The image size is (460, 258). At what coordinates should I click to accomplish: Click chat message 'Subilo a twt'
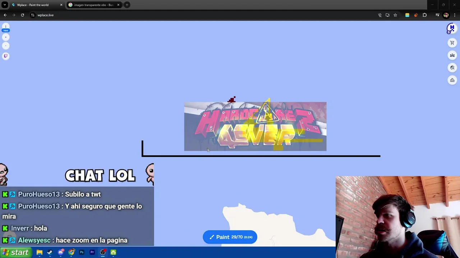pyautogui.click(x=83, y=194)
